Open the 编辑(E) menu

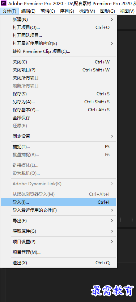29,11
